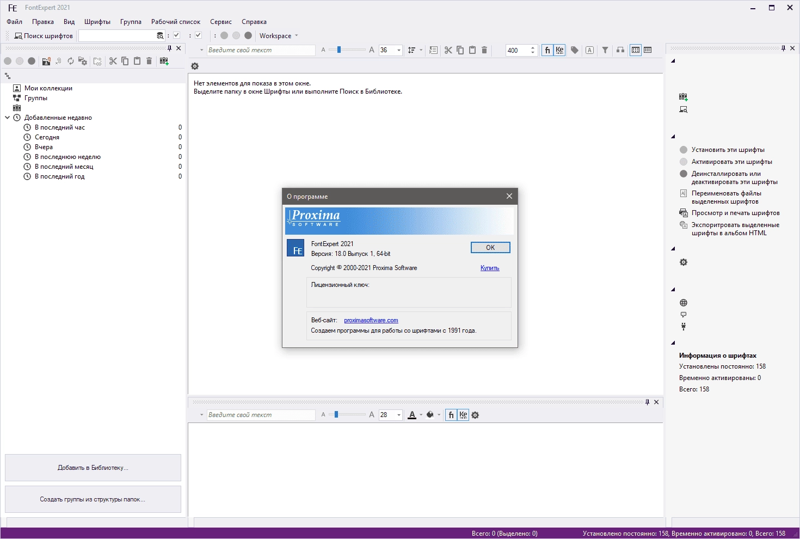Screen dimensions: 800x539
Task: Click add to library books icon, left toolbar
Action: pos(164,61)
